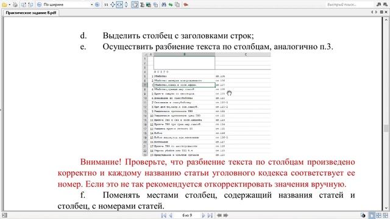Click the previous view back arrow
The image size is (390, 219).
[x=219, y=215]
